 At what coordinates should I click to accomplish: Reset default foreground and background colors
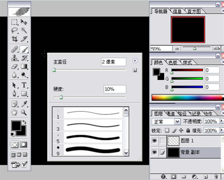12,134
